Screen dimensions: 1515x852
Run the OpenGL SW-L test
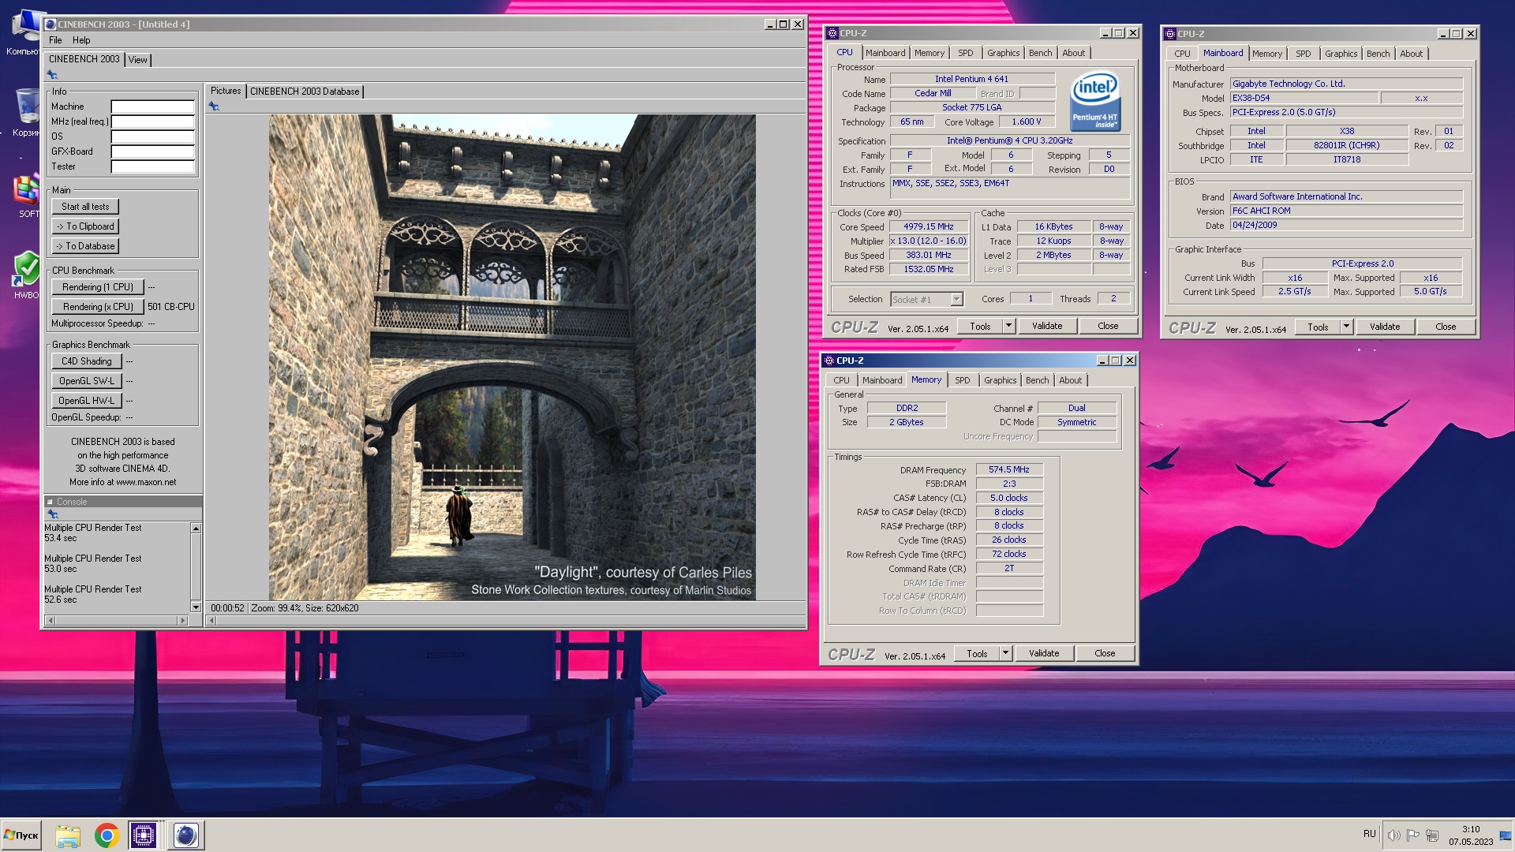[x=87, y=381]
